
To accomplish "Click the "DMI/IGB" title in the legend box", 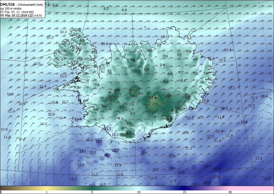I will point(7,5).
